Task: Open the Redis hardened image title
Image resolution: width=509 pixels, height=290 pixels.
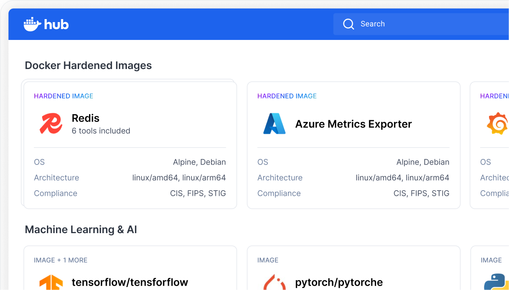Action: pos(86,118)
